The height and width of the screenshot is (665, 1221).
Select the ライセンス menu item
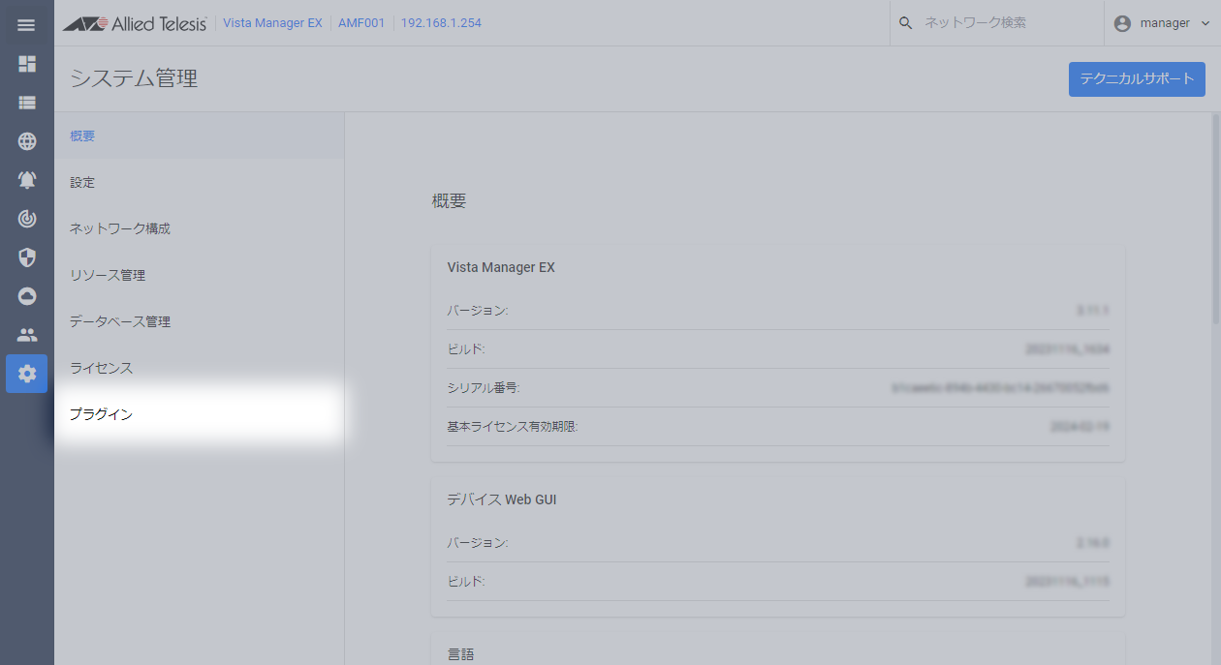[x=199, y=369]
